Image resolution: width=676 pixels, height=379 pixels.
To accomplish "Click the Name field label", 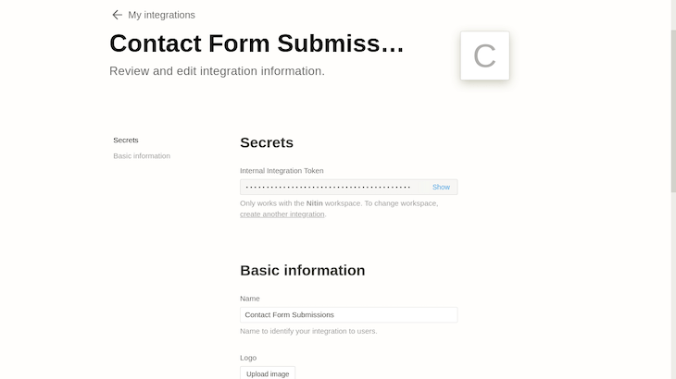I will (x=250, y=299).
